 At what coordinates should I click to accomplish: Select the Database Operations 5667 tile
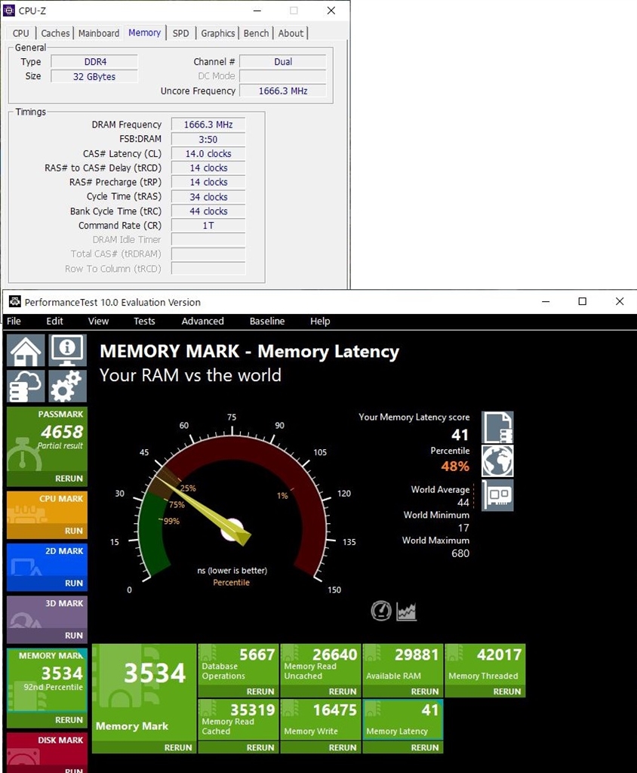[238, 664]
